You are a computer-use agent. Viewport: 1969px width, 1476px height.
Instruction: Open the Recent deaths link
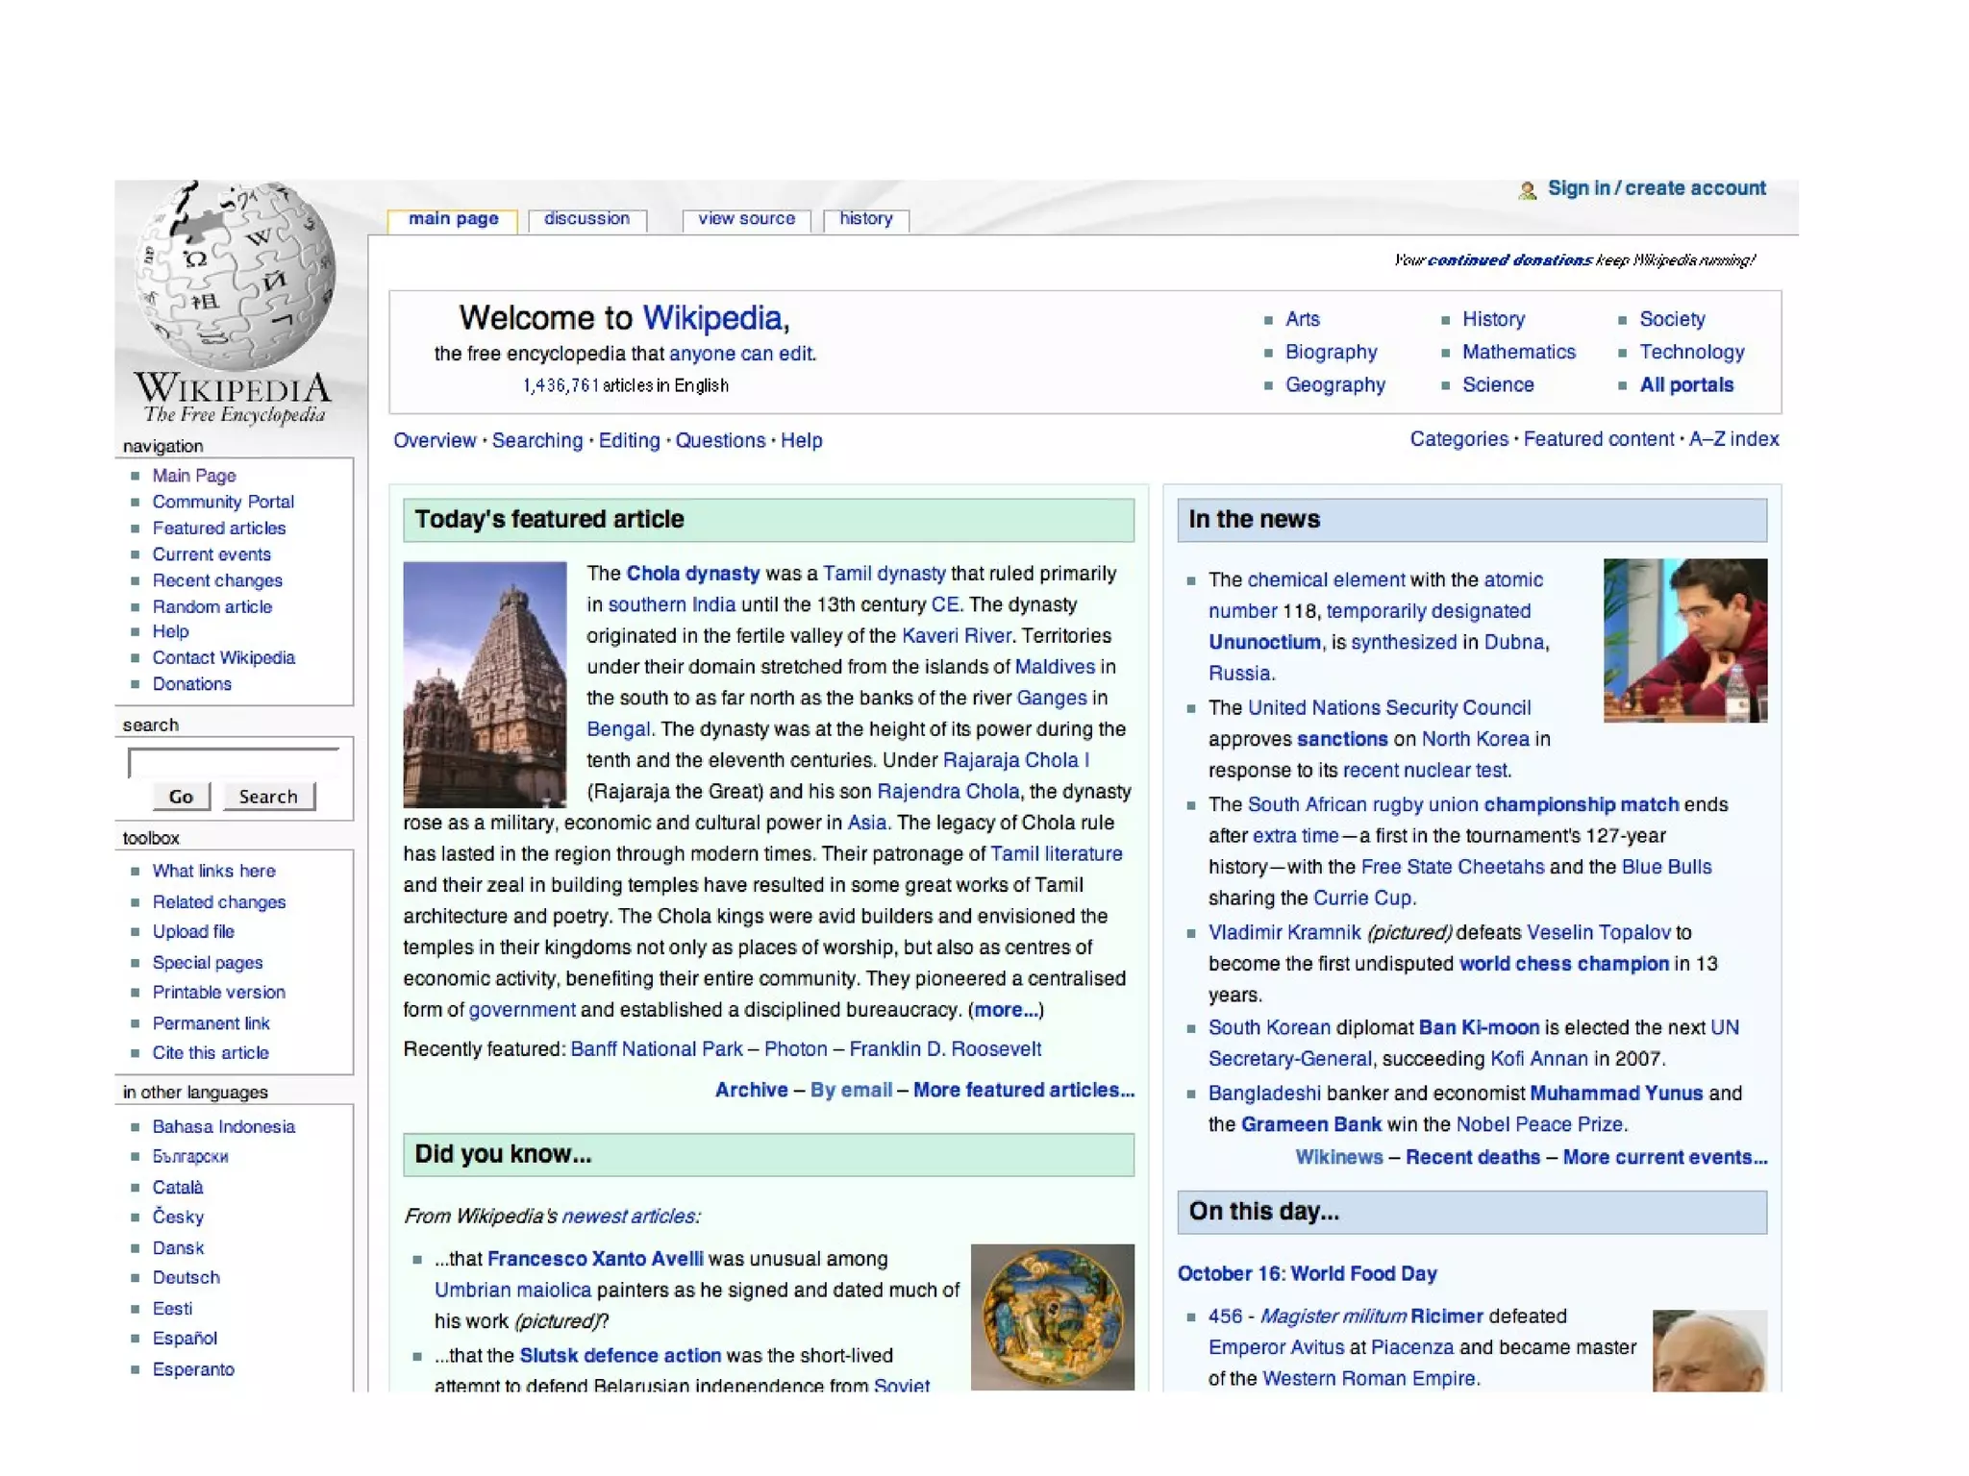[x=1473, y=1157]
